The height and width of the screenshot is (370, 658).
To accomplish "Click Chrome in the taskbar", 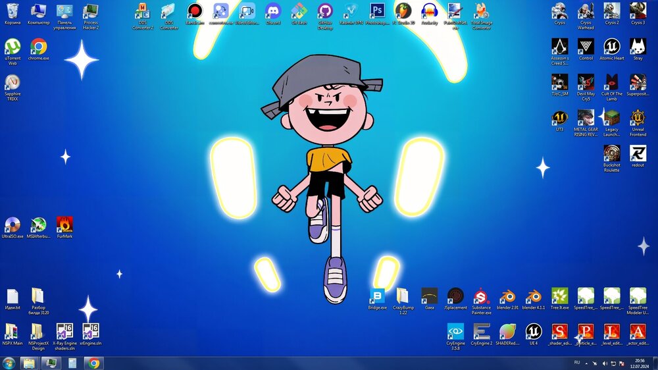I will [93, 363].
